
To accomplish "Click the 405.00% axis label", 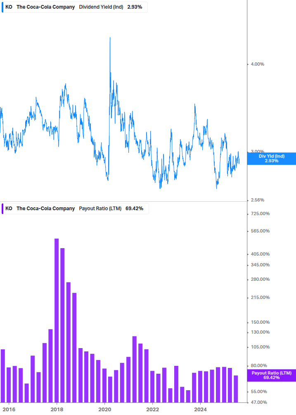I will coord(260,254).
